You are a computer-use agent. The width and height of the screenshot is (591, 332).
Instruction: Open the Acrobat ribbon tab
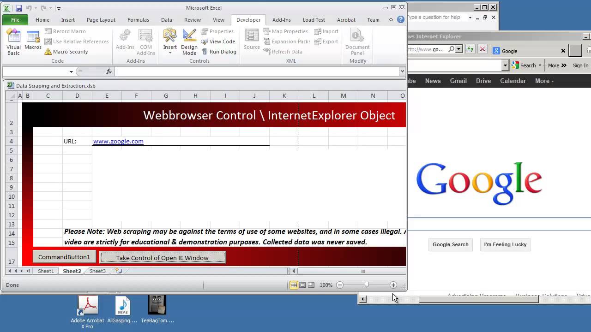pyautogui.click(x=346, y=20)
